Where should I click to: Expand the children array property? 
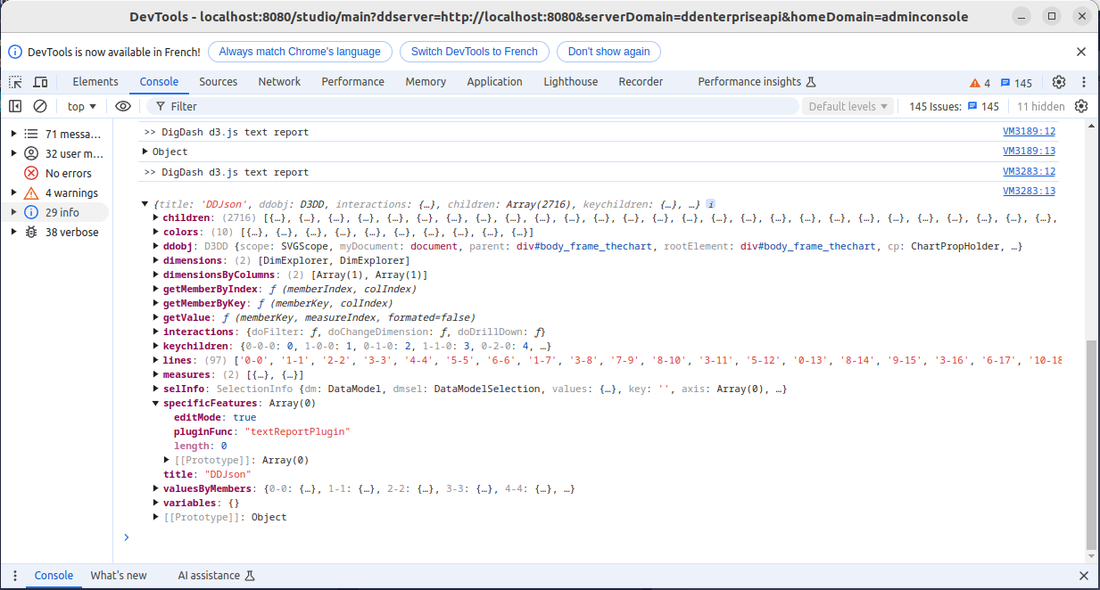pos(156,217)
